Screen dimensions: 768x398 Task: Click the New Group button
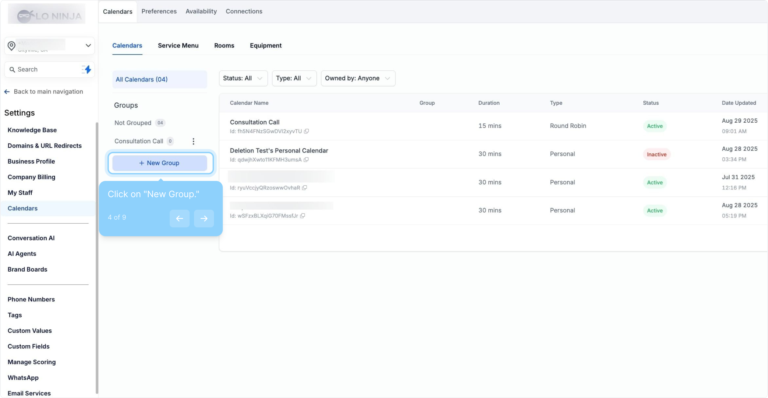tap(160, 163)
